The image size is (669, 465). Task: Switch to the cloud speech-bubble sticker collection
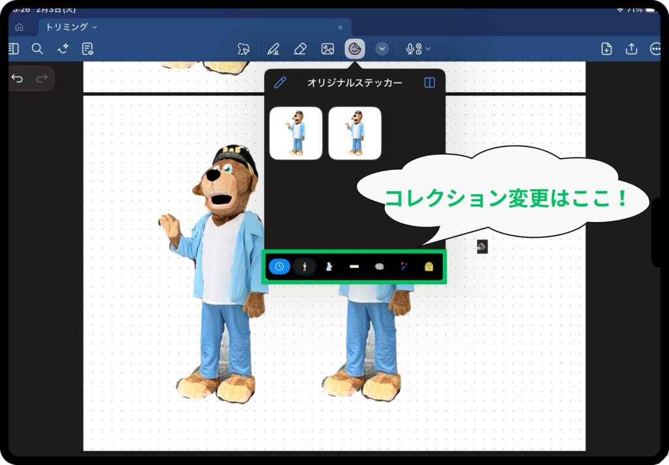click(x=378, y=266)
